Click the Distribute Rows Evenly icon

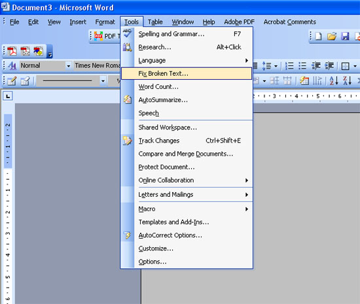click(274, 80)
